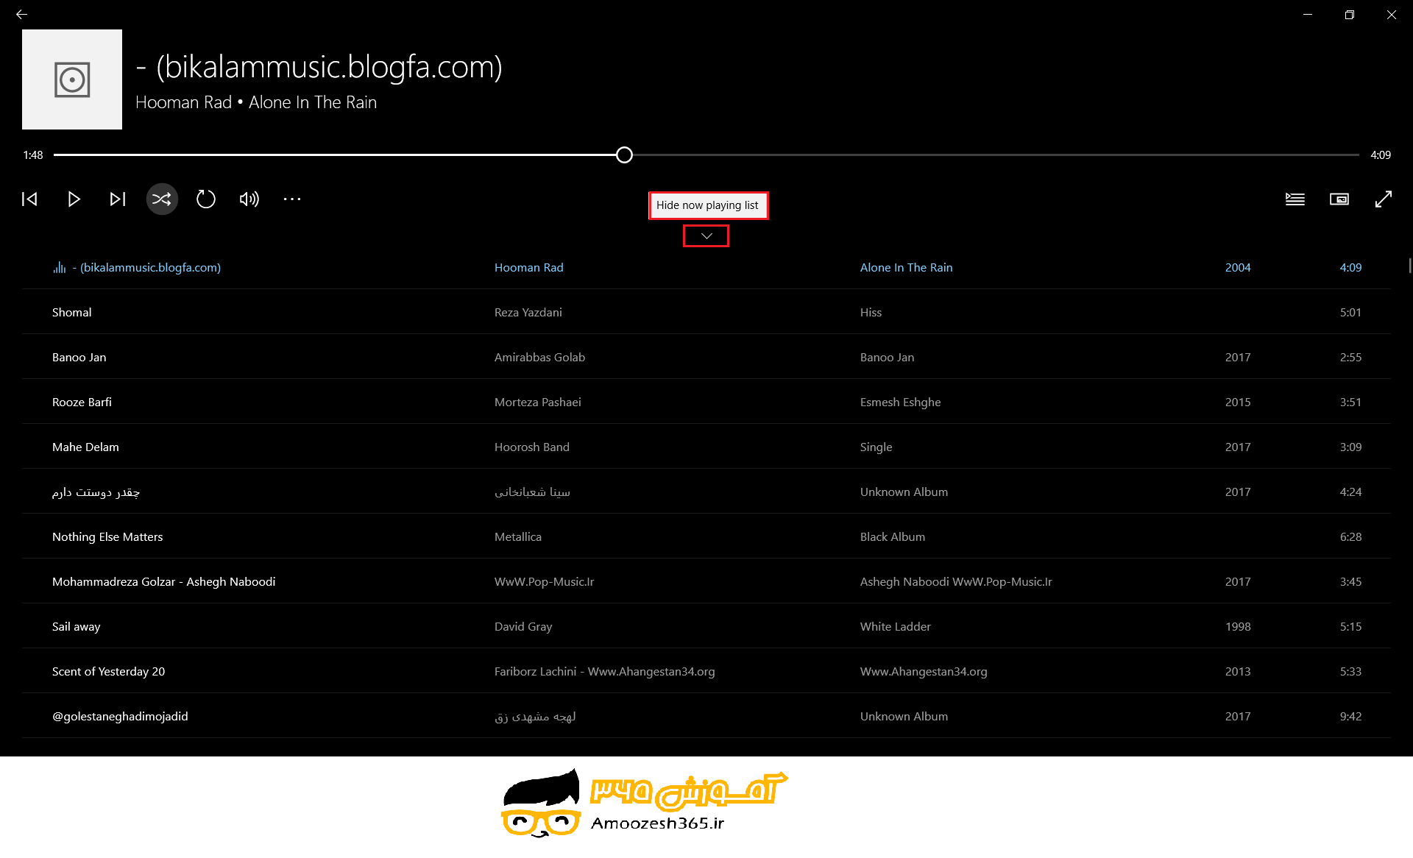Viewport: 1413px width, 858px height.
Task: Click the now playing list icon
Action: (1295, 199)
